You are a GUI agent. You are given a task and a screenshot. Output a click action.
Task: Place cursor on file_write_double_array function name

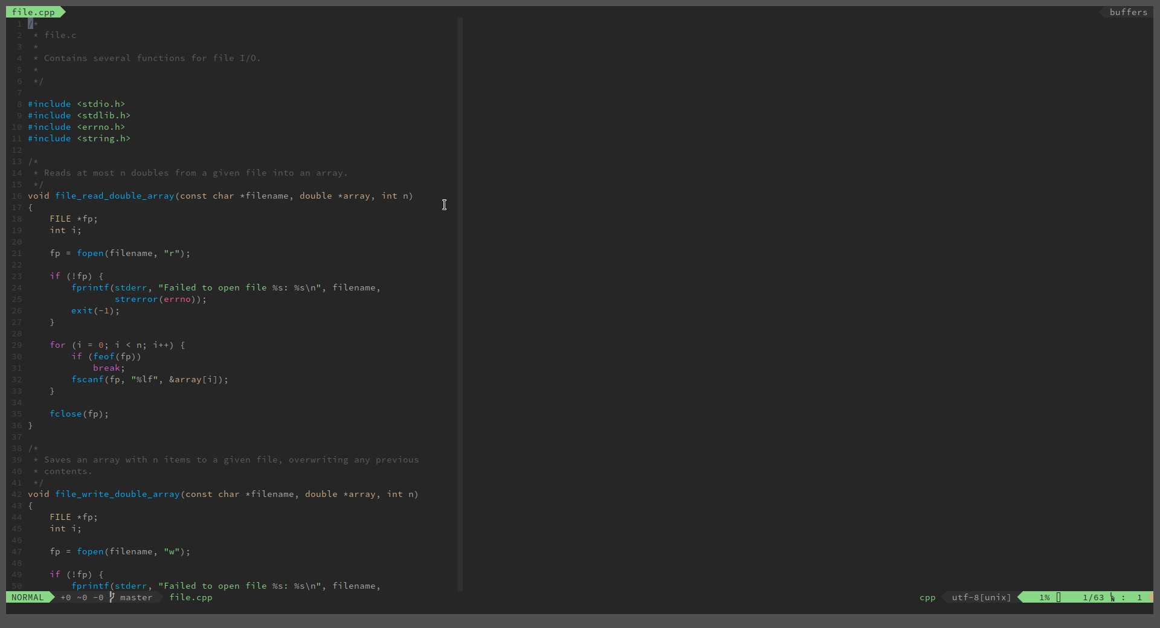(x=117, y=494)
